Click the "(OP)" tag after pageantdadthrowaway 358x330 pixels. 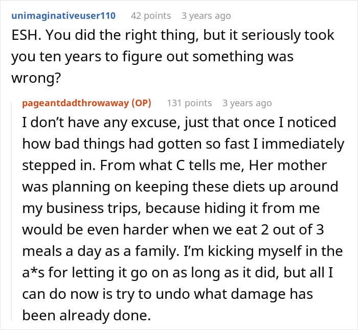click(x=141, y=103)
